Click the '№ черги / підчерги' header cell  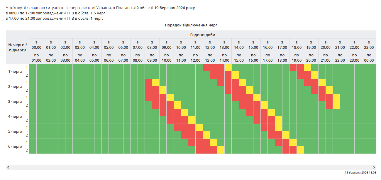pos(18,47)
